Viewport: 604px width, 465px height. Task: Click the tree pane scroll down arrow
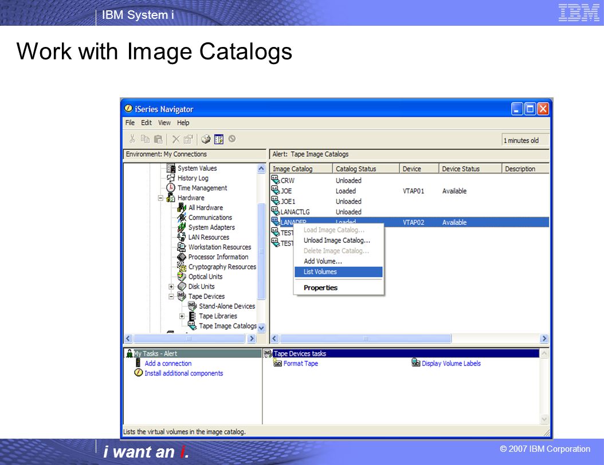[261, 328]
